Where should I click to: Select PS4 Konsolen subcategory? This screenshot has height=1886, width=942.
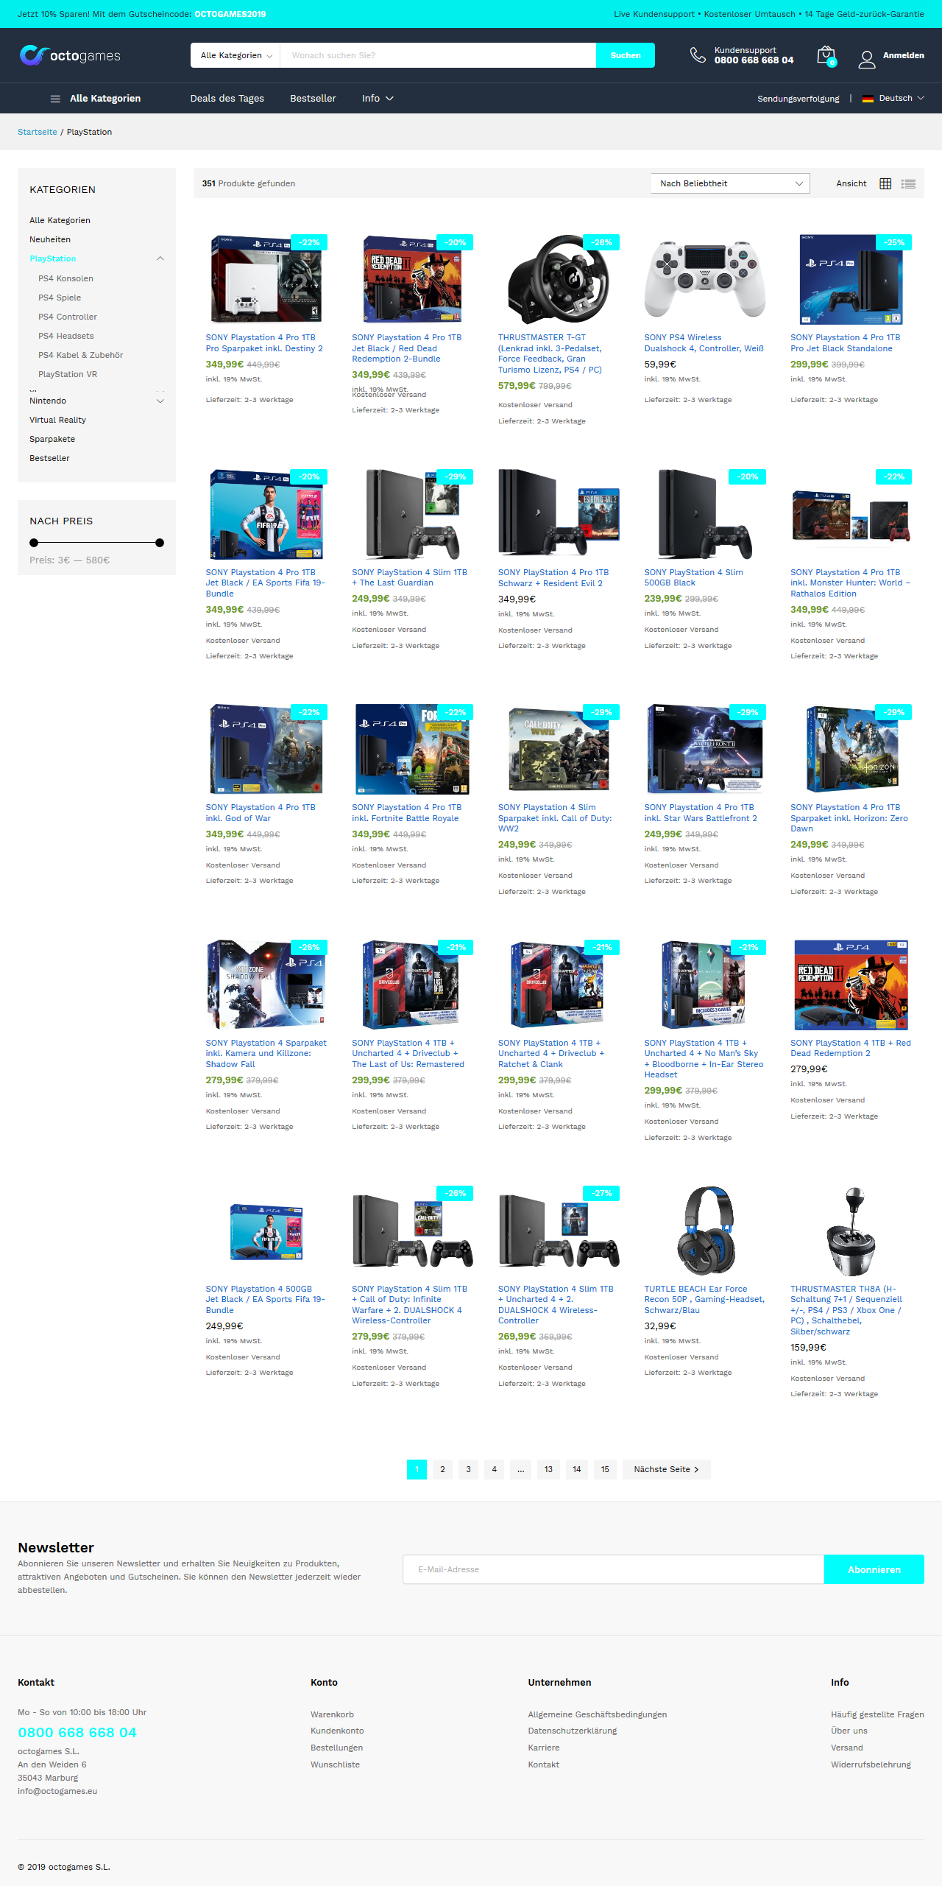(65, 278)
